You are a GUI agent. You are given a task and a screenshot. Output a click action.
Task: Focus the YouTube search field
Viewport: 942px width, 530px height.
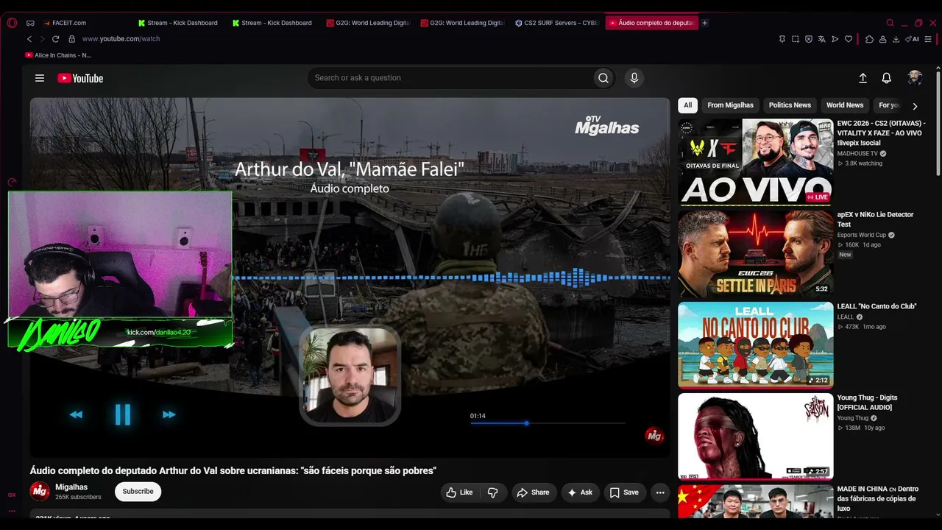coord(450,78)
